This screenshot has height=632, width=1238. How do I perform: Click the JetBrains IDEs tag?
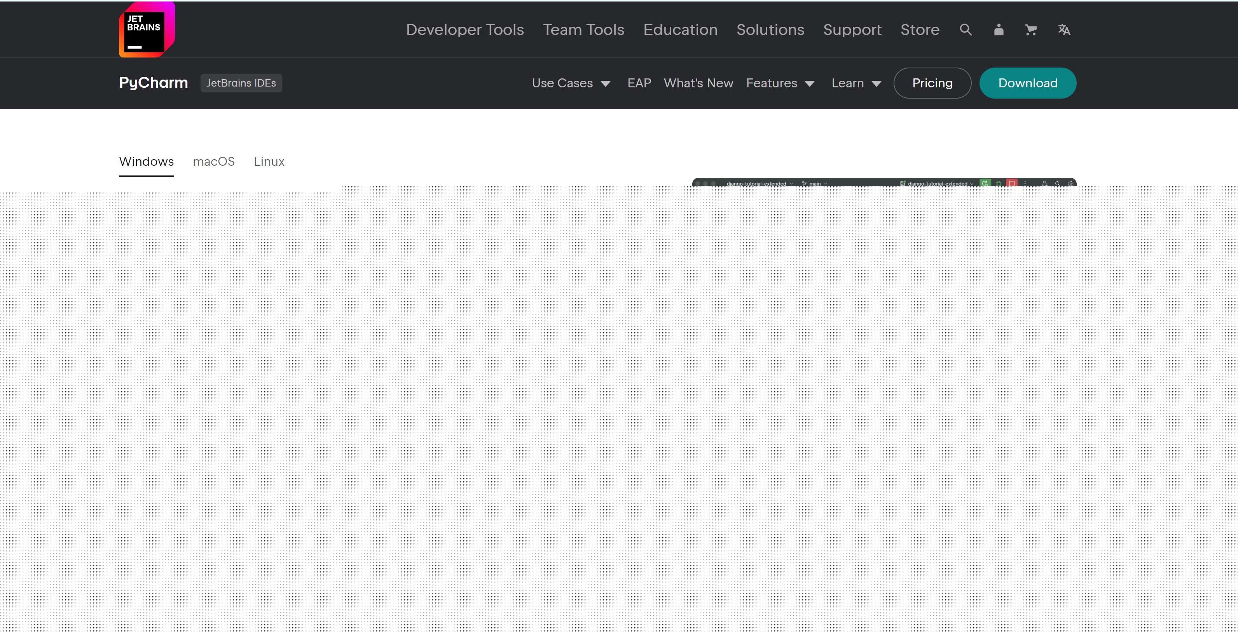(241, 83)
